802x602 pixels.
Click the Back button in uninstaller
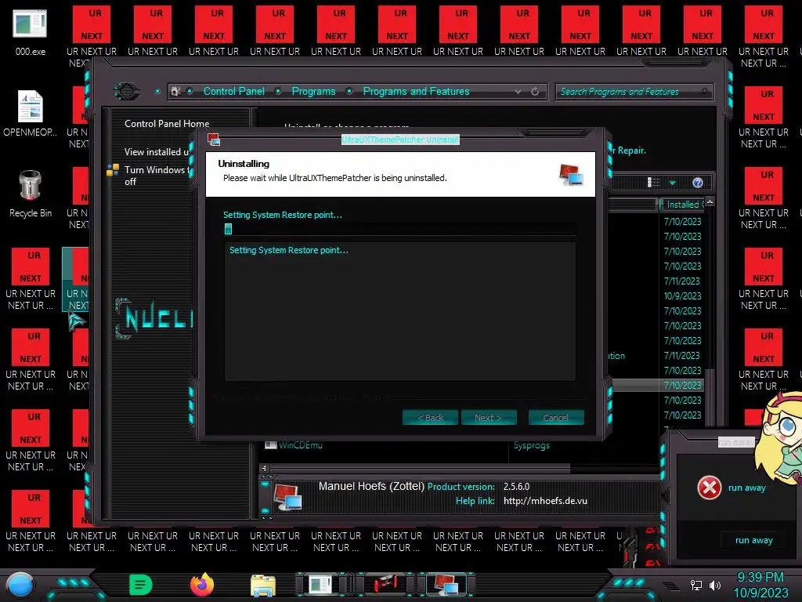431,418
